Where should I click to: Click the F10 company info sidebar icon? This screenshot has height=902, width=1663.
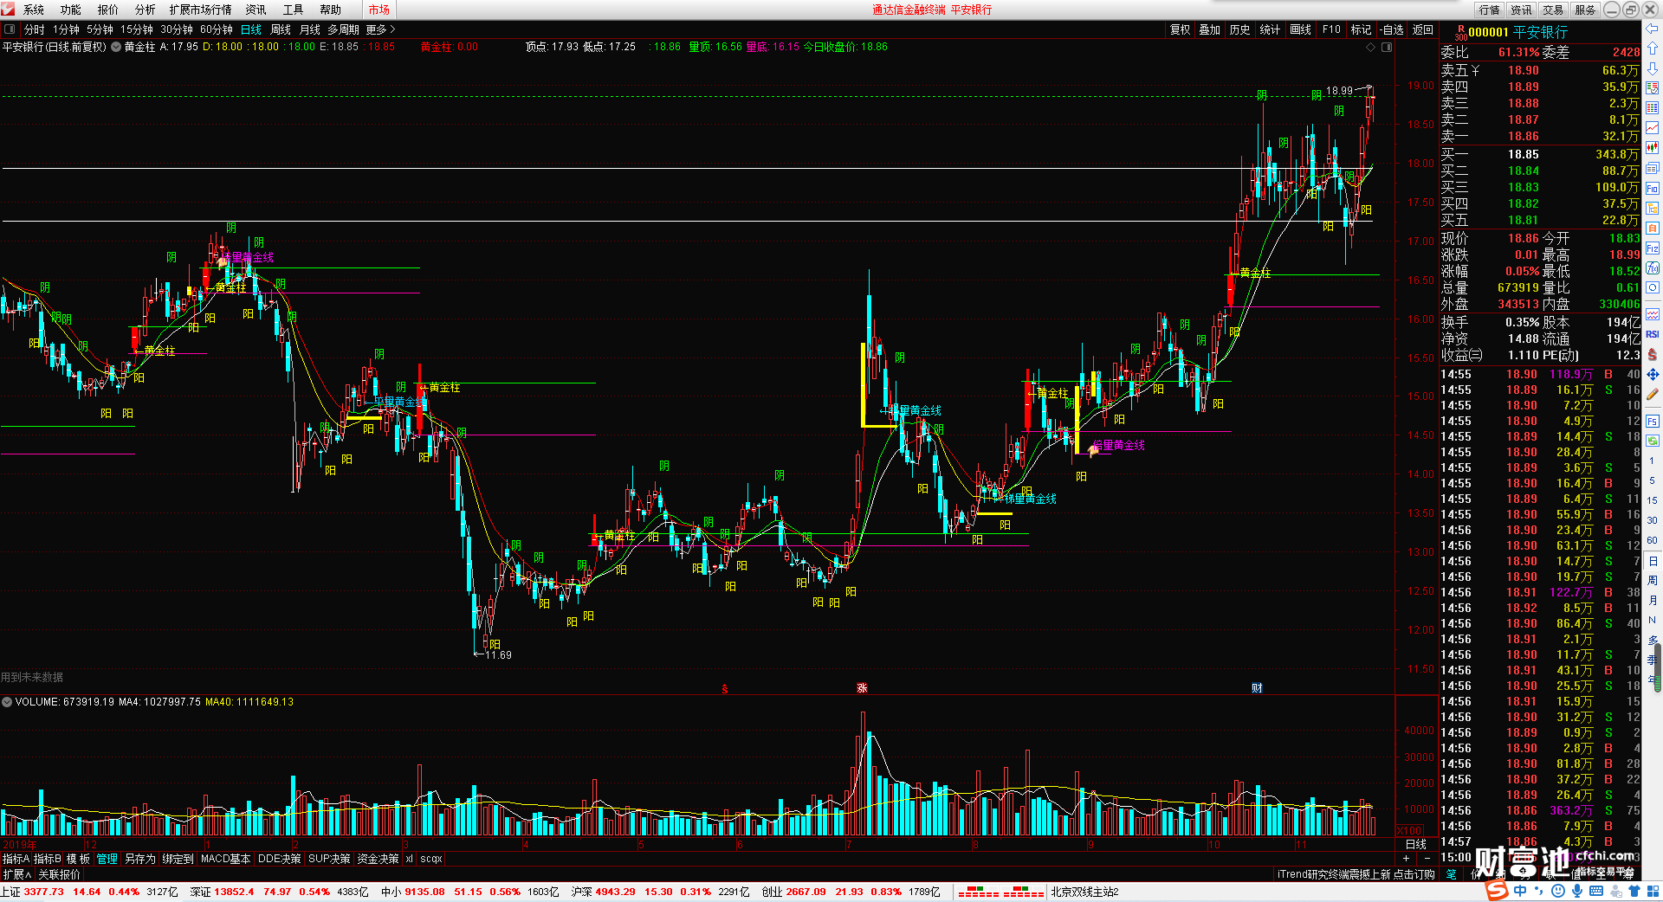tap(1652, 188)
